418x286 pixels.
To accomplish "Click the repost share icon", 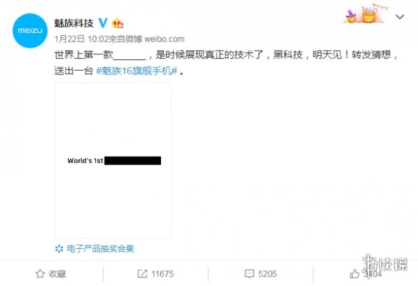I will pyautogui.click(x=142, y=274).
